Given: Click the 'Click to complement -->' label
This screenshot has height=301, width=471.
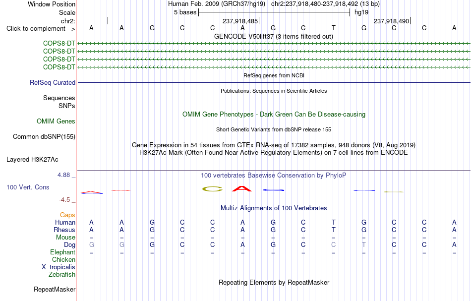Looking at the screenshot, I should click(x=41, y=29).
